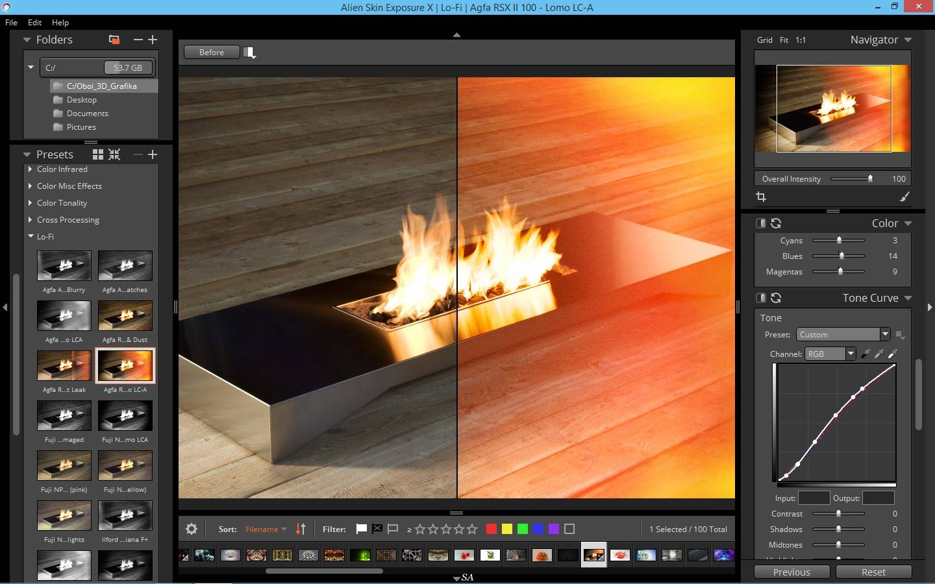Select the red crab filmstrip thumbnail

pos(620,555)
